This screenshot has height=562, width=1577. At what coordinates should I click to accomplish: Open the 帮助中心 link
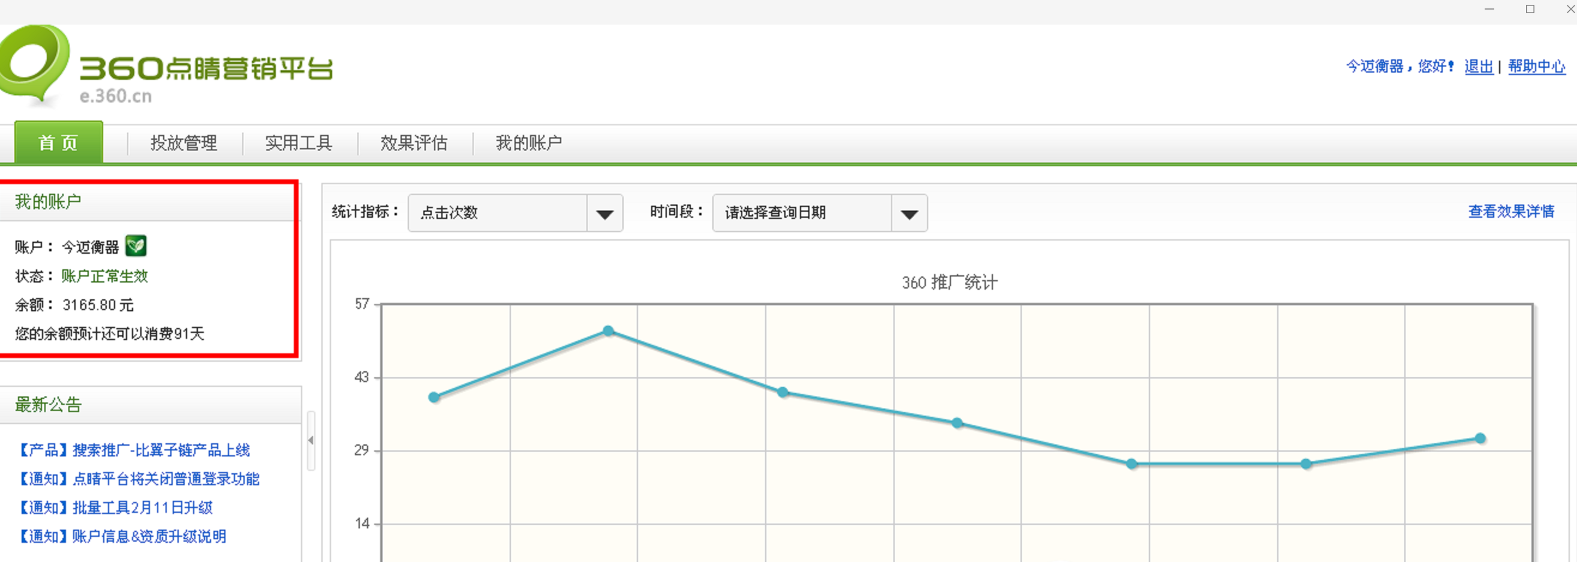[x=1537, y=66]
